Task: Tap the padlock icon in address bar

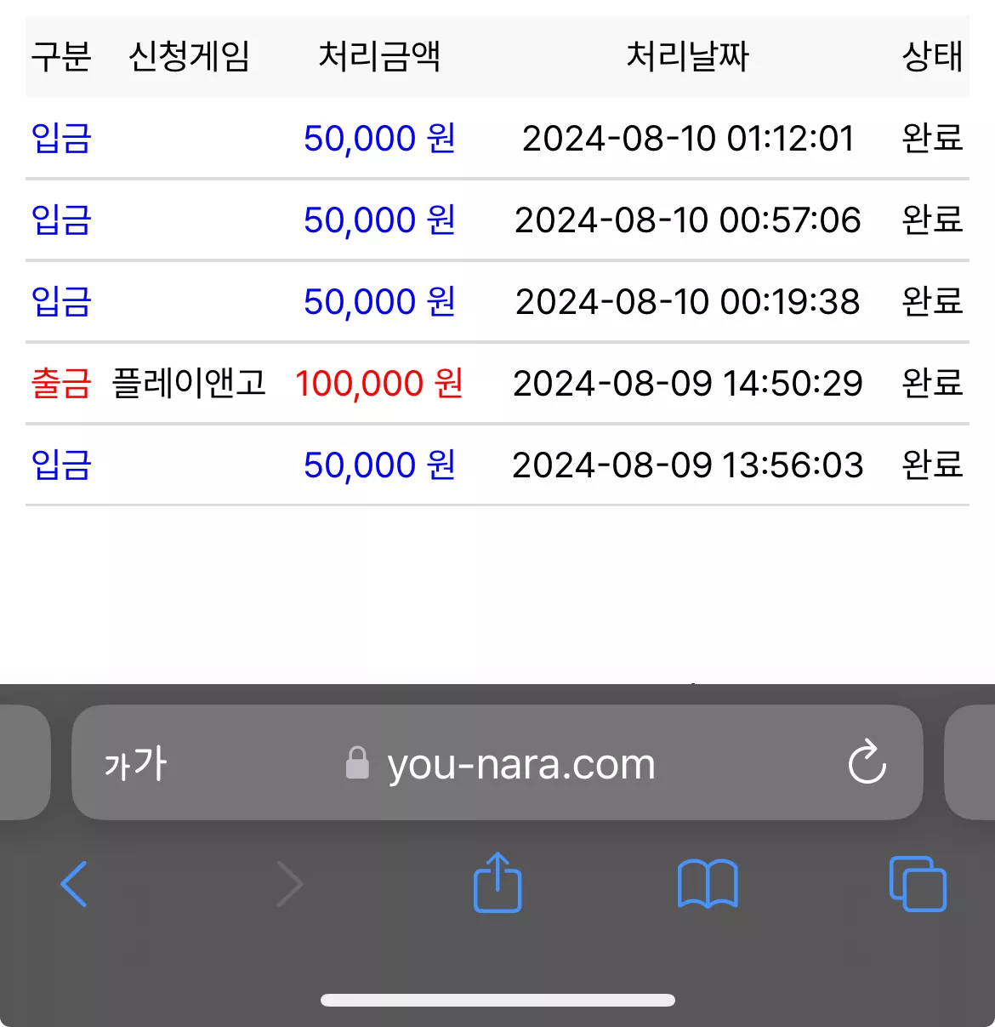Action: (x=357, y=762)
